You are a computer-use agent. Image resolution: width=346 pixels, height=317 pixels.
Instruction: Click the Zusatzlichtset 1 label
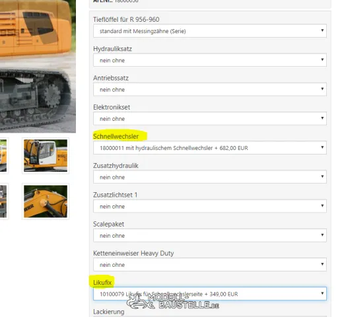pyautogui.click(x=115, y=195)
